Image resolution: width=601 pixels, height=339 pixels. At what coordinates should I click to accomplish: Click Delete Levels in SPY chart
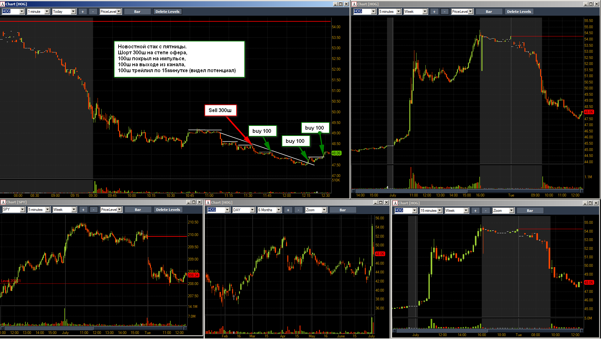click(x=168, y=210)
